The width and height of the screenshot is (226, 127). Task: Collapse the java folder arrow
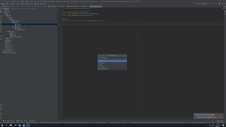7,17
